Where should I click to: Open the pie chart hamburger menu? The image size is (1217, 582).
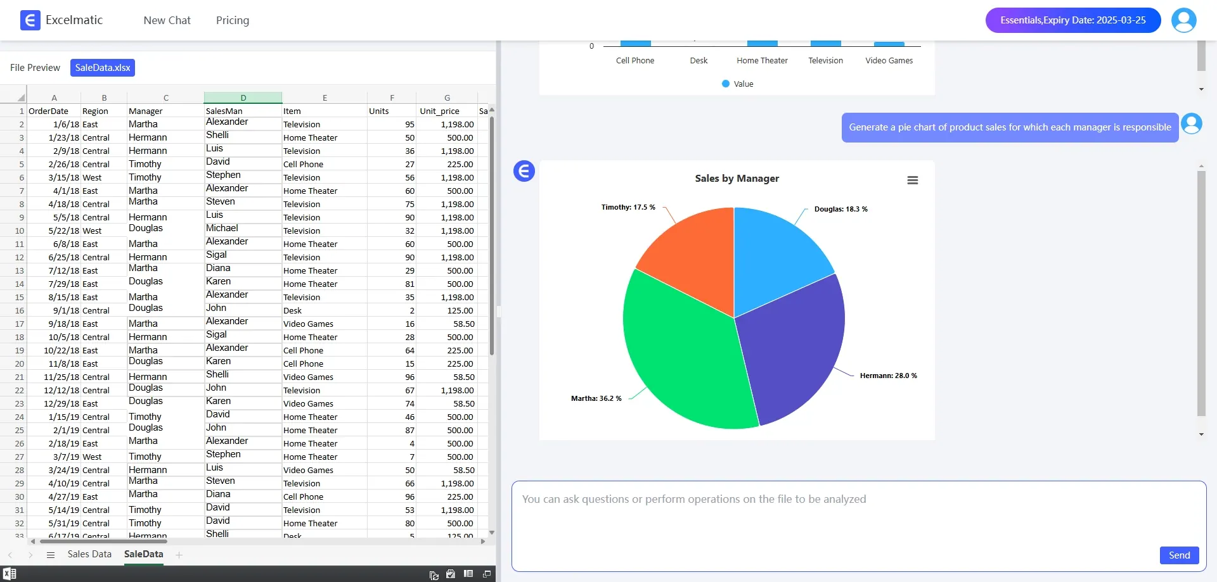912,180
